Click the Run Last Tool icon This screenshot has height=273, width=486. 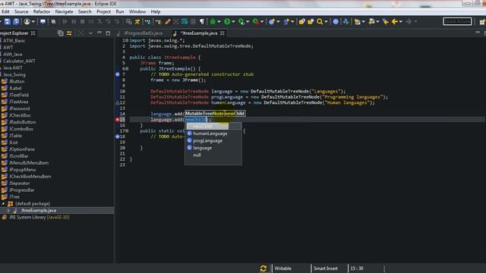[x=255, y=21]
